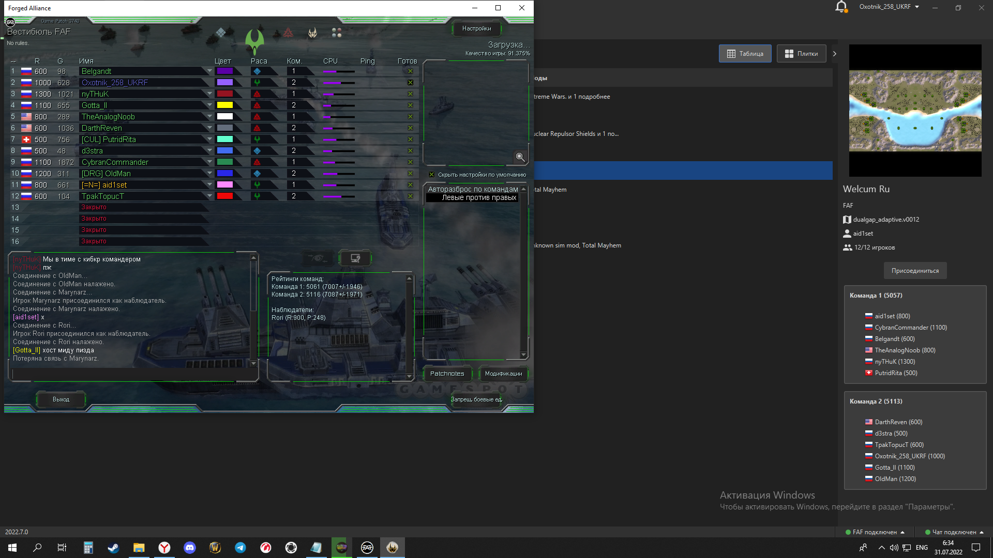This screenshot has width=993, height=558.
Task: Click the Выход button to leave lobby
Action: coord(61,399)
